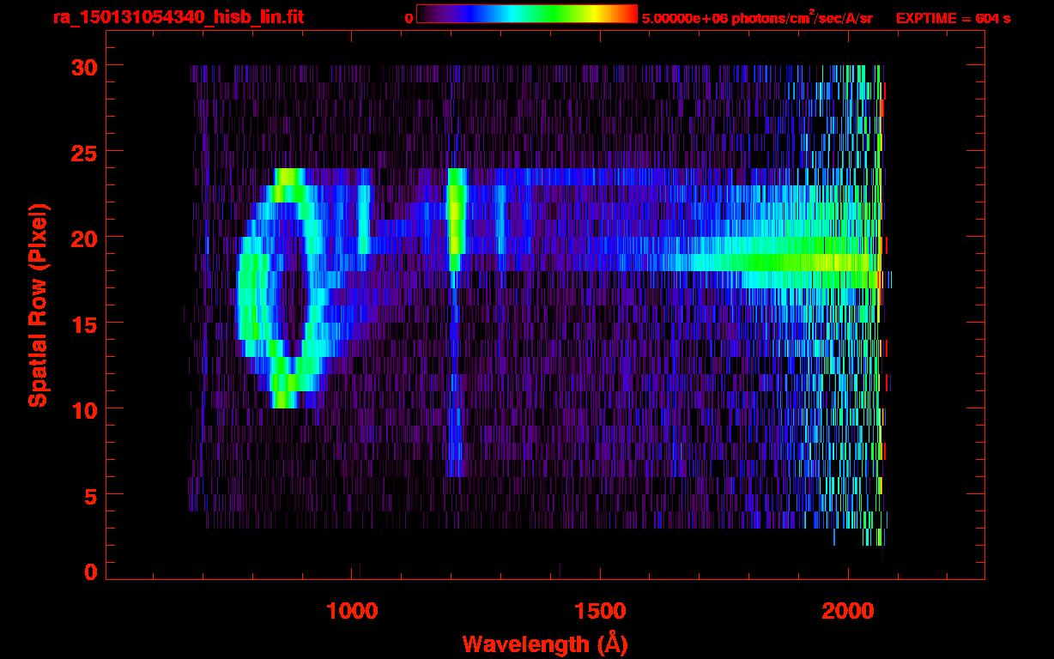Click the file name ra_150131054340_hisb_lin.fit title

tap(178, 17)
